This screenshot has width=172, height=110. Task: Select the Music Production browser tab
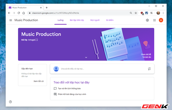point(25,8)
